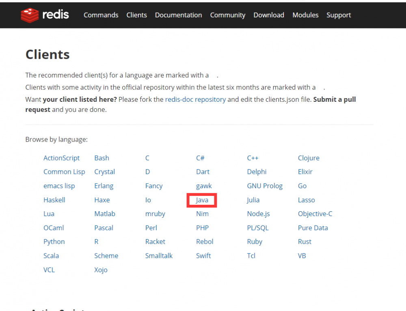Open the D language link

(x=148, y=172)
